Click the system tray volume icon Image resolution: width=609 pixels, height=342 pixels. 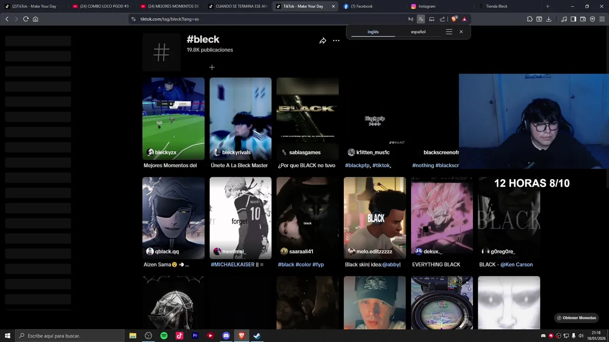[581, 336]
